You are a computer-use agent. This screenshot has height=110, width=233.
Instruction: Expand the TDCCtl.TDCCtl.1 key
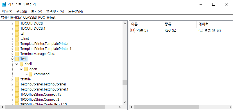(x=12, y=28)
